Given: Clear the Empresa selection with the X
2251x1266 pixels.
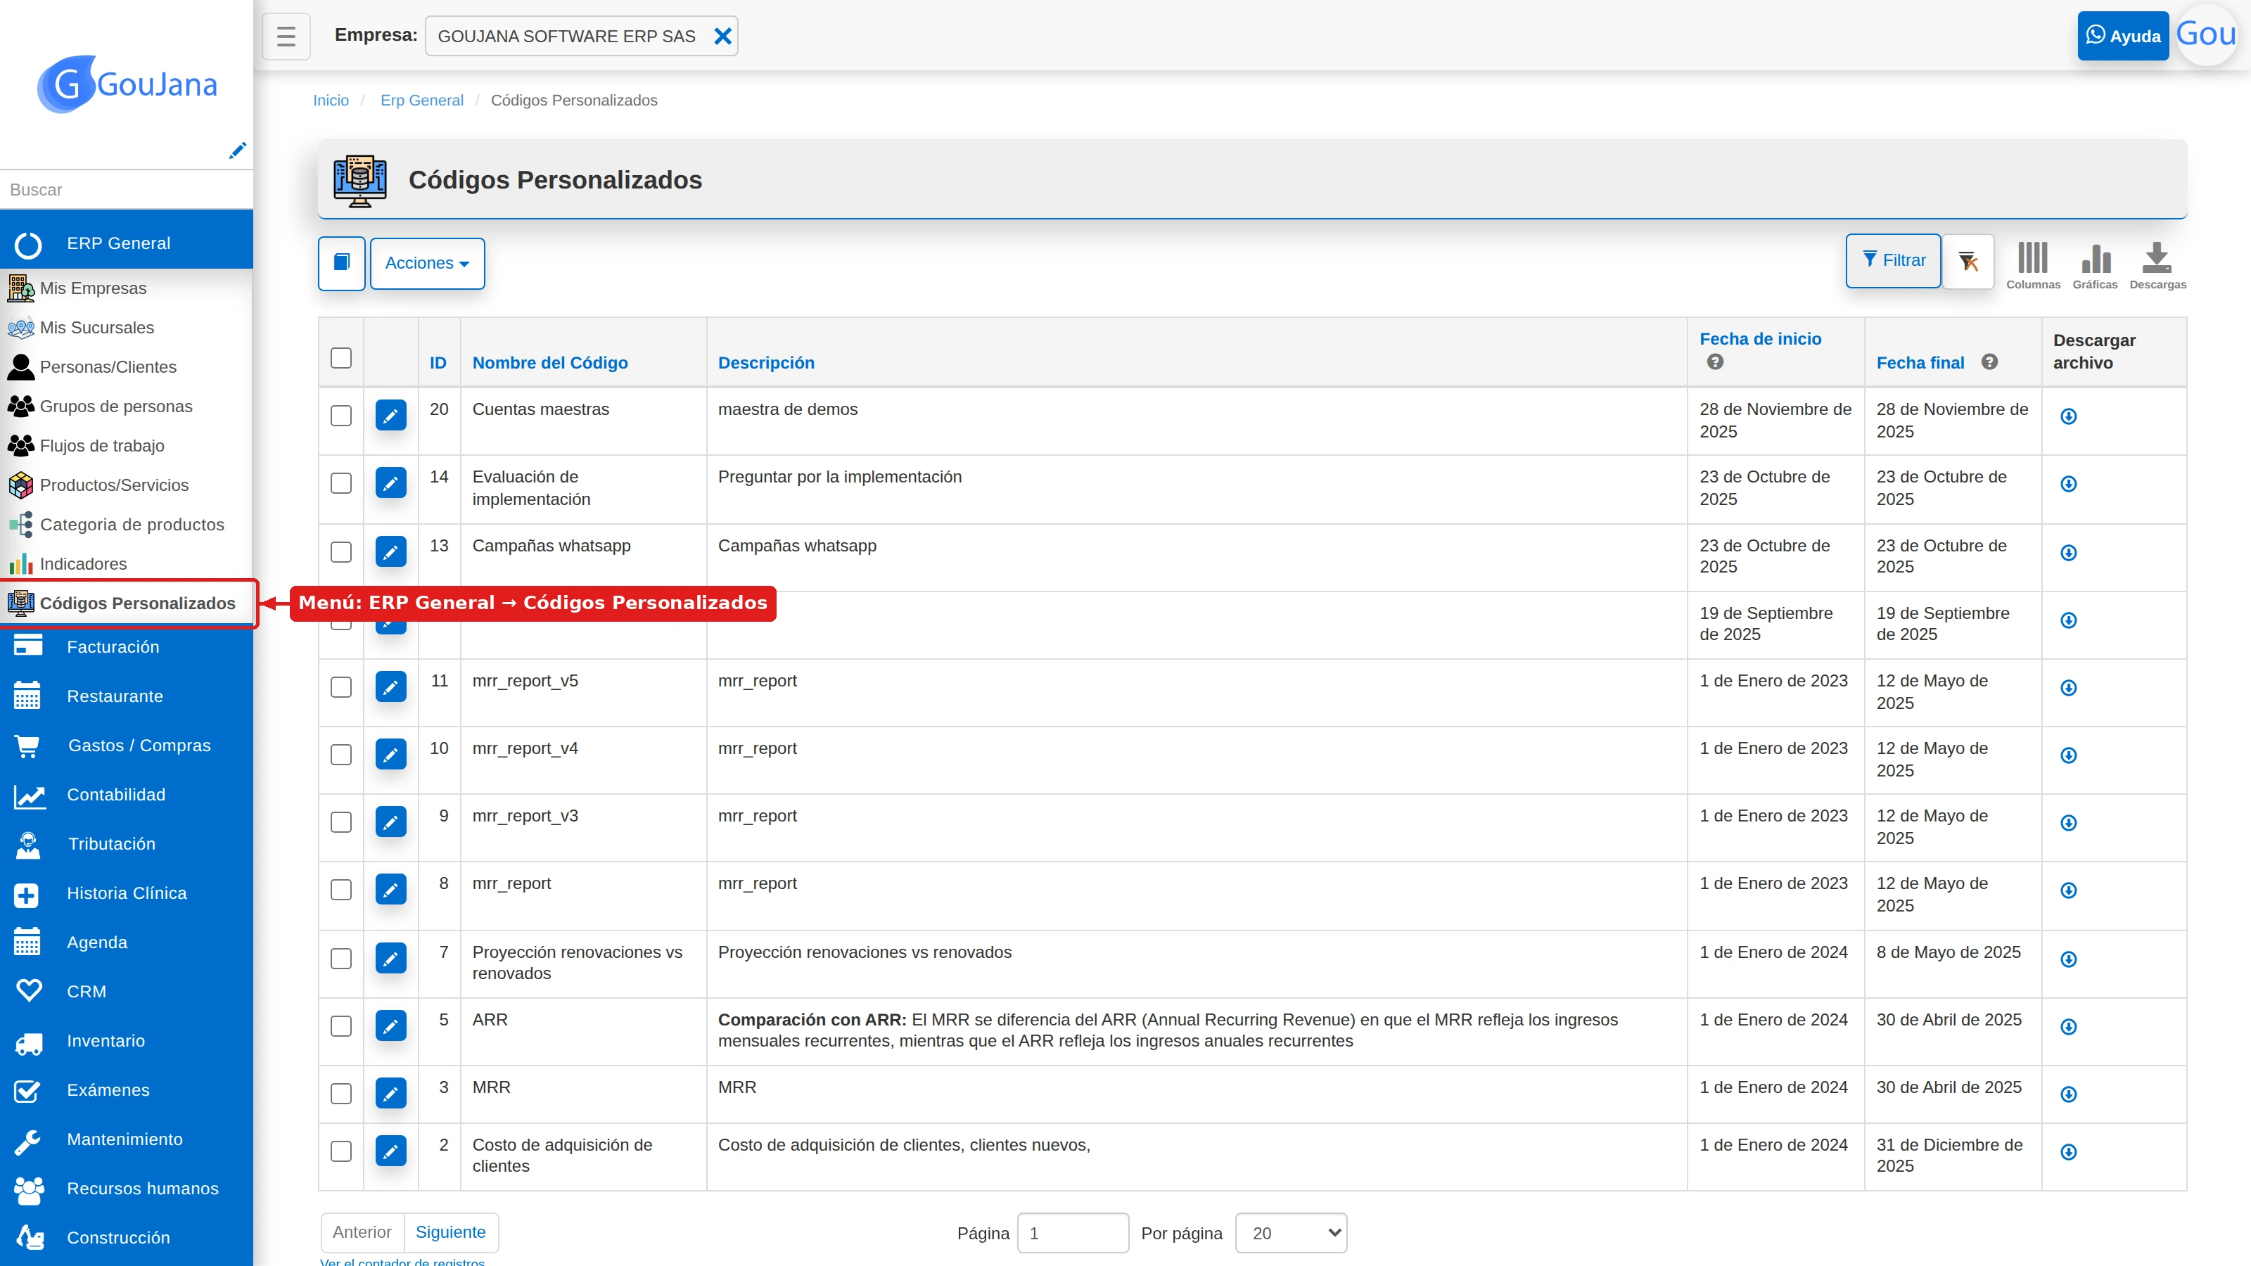Looking at the screenshot, I should click(722, 36).
